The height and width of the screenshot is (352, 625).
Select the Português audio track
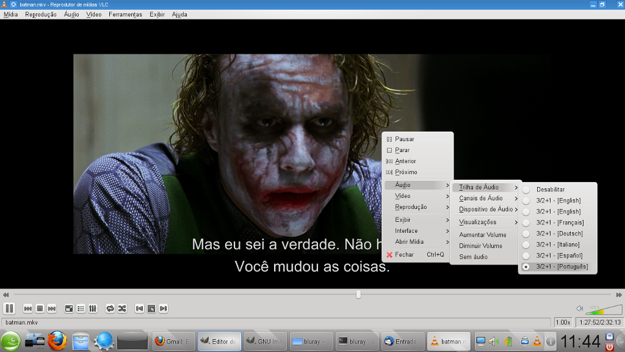pos(558,266)
